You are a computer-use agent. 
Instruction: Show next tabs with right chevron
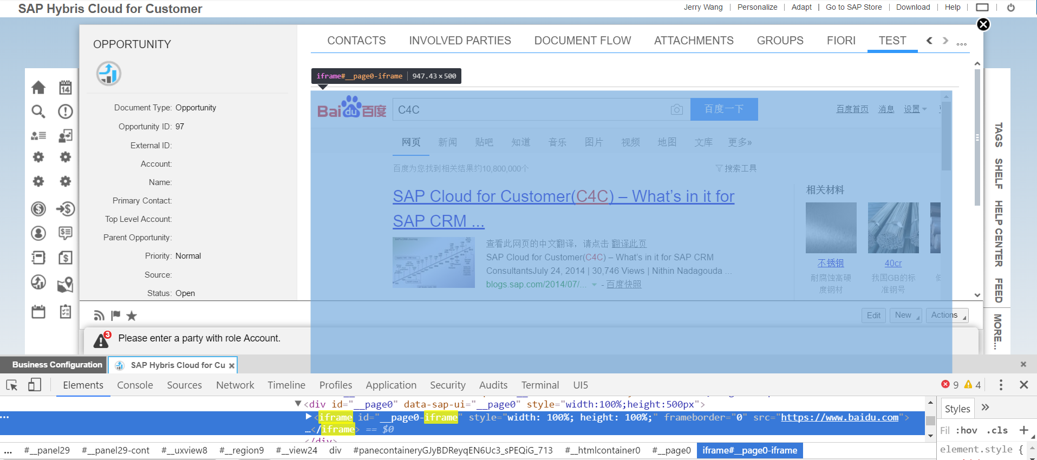click(945, 41)
